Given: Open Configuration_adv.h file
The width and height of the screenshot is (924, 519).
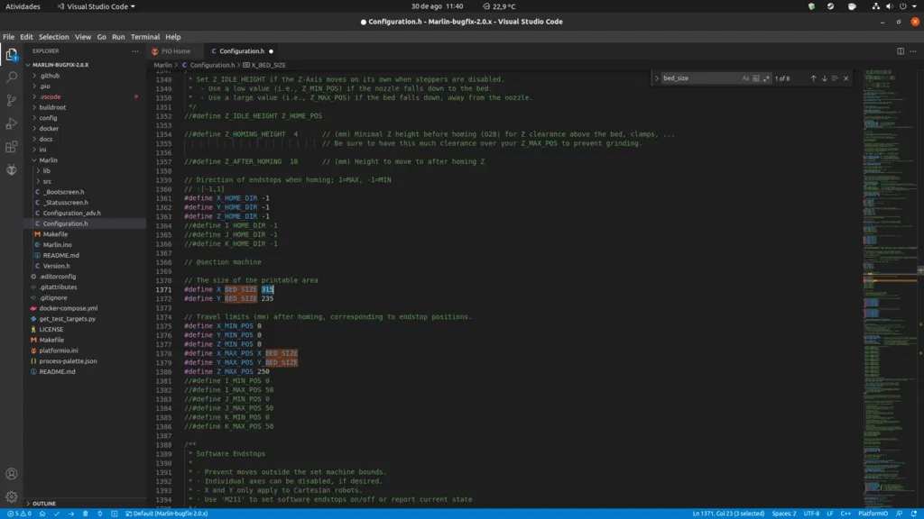Looking at the screenshot, I should [71, 213].
